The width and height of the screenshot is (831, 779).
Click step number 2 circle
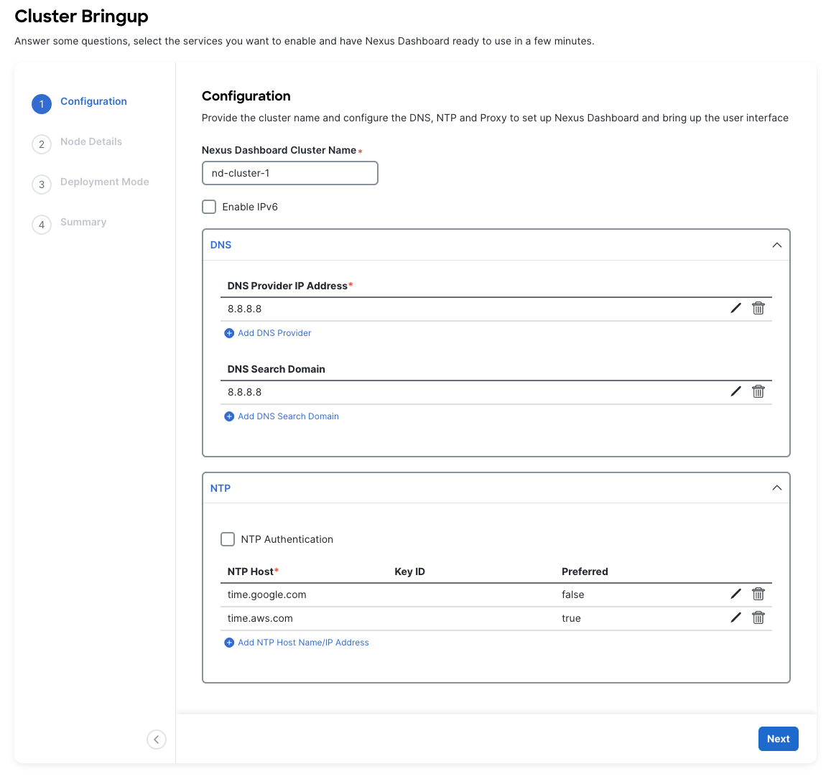tap(42, 144)
